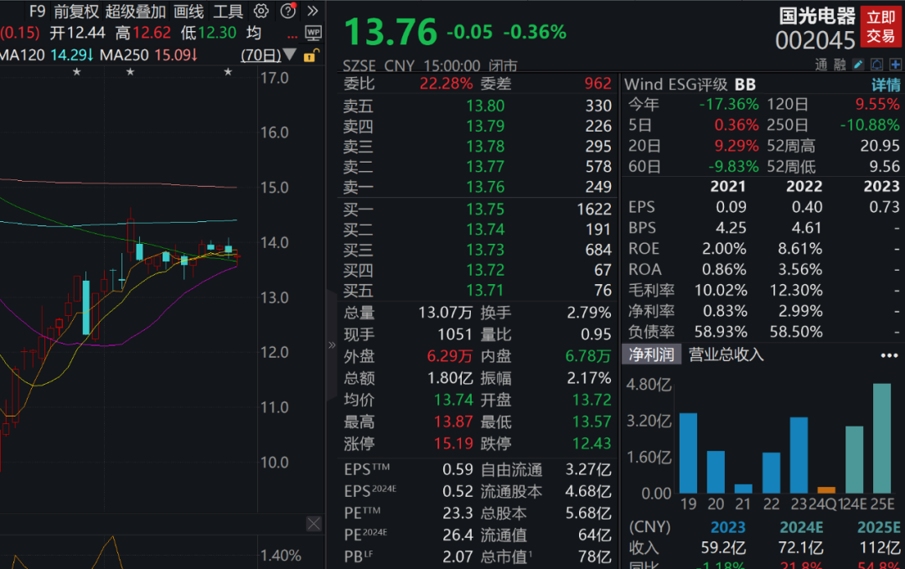The image size is (905, 569).
Task: Set price alert with bell icon
Action: 877,65
